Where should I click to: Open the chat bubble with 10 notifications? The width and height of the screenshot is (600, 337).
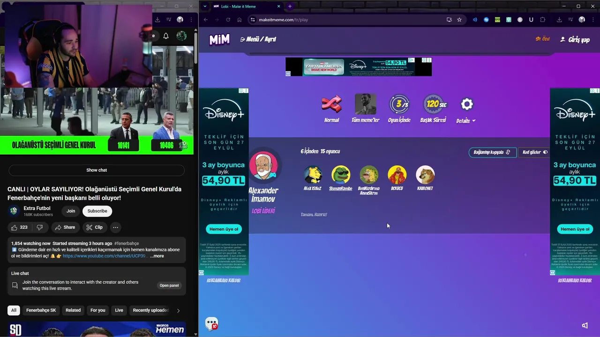tap(211, 323)
